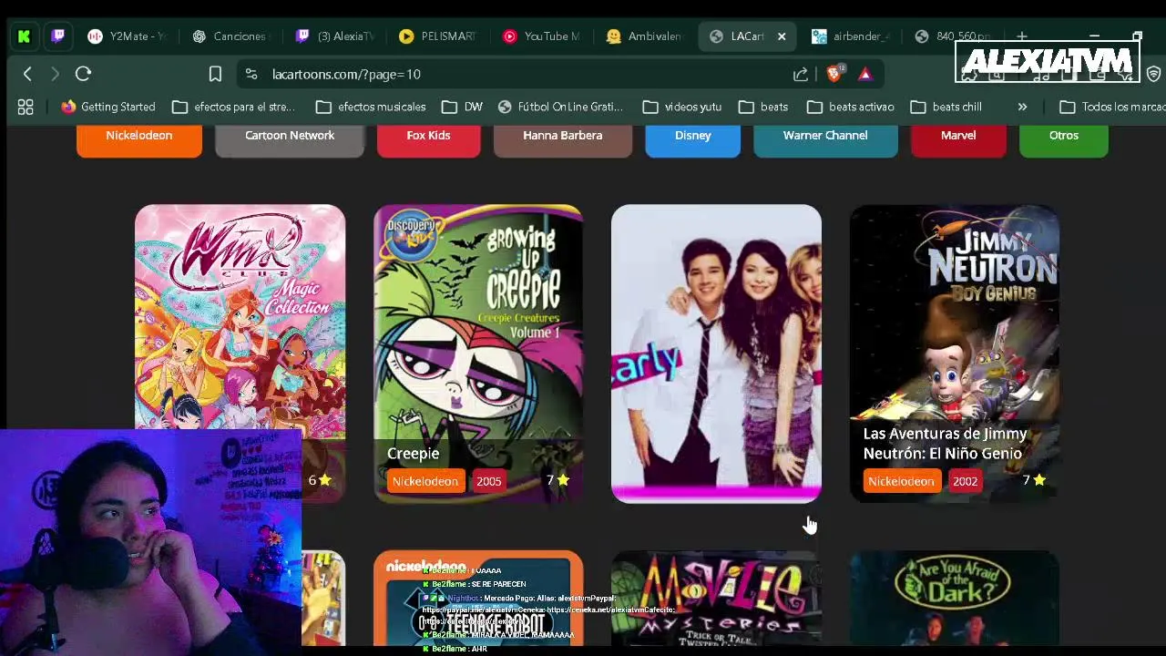Screen dimensions: 1166x656
Task: Close the LACartoons tab
Action: click(x=781, y=36)
